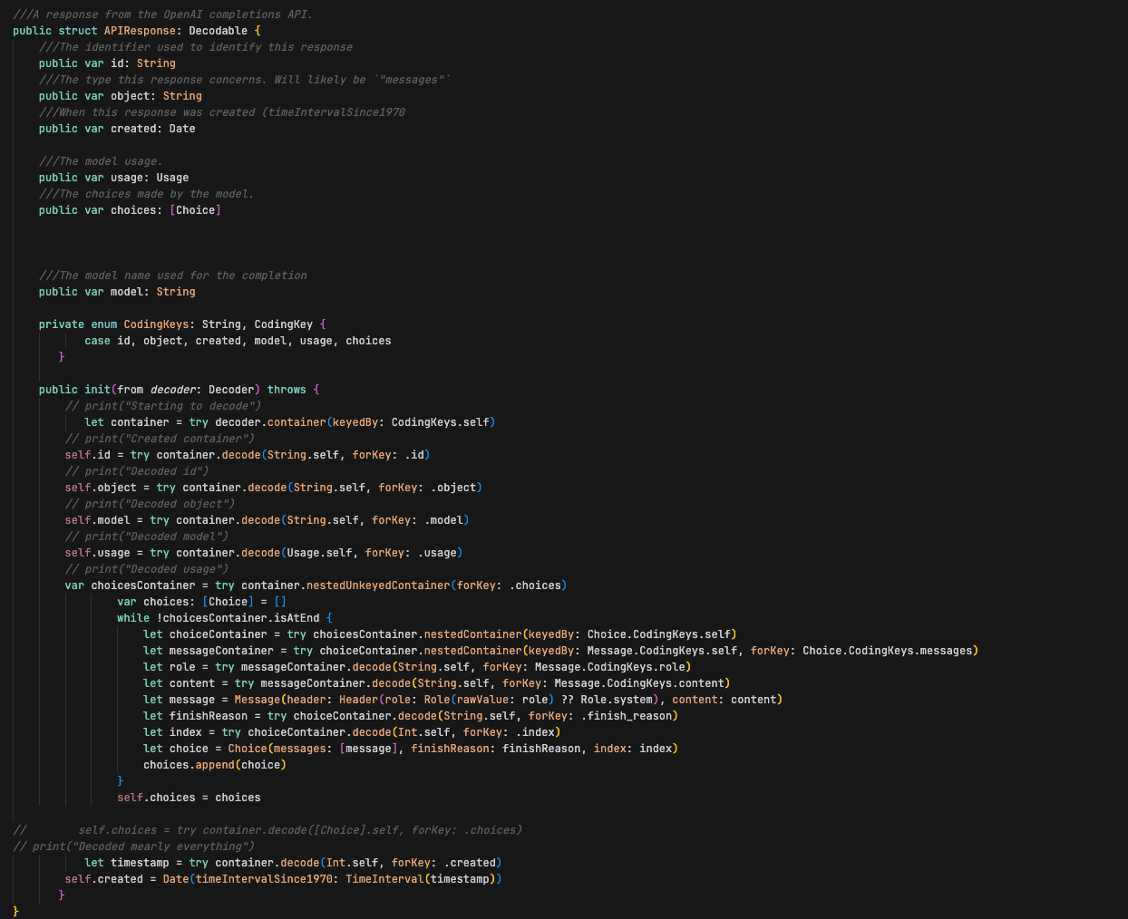Click the Decodable protocol name in struct declaration
This screenshot has width=1128, height=919.
click(219, 31)
